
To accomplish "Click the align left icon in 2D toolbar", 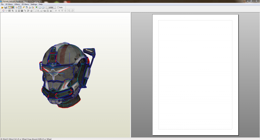I will [56, 11].
